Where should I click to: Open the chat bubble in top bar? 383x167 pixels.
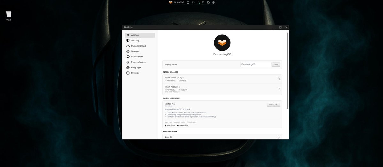click(x=203, y=2)
